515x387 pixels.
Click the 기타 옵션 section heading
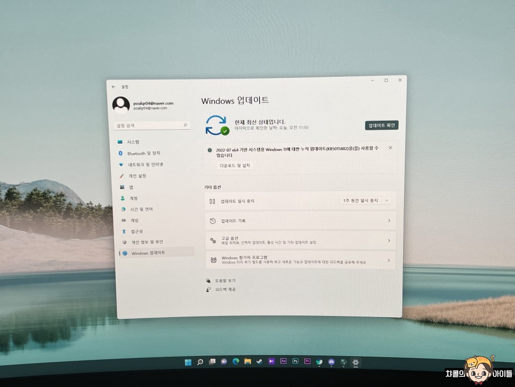click(x=213, y=187)
